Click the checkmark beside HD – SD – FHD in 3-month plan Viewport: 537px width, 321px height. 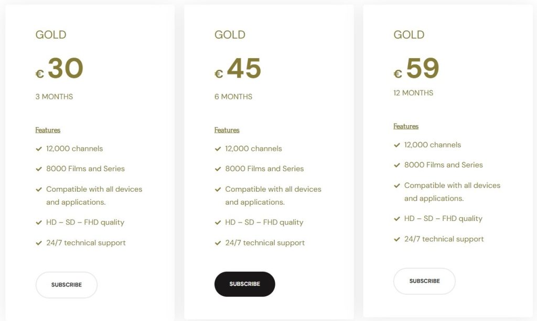pos(39,223)
